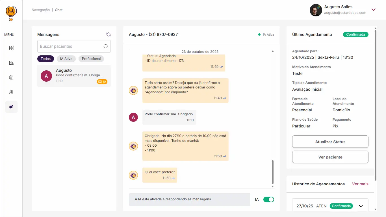Open Ver mais appointment history link
The width and height of the screenshot is (386, 217).
click(x=360, y=184)
